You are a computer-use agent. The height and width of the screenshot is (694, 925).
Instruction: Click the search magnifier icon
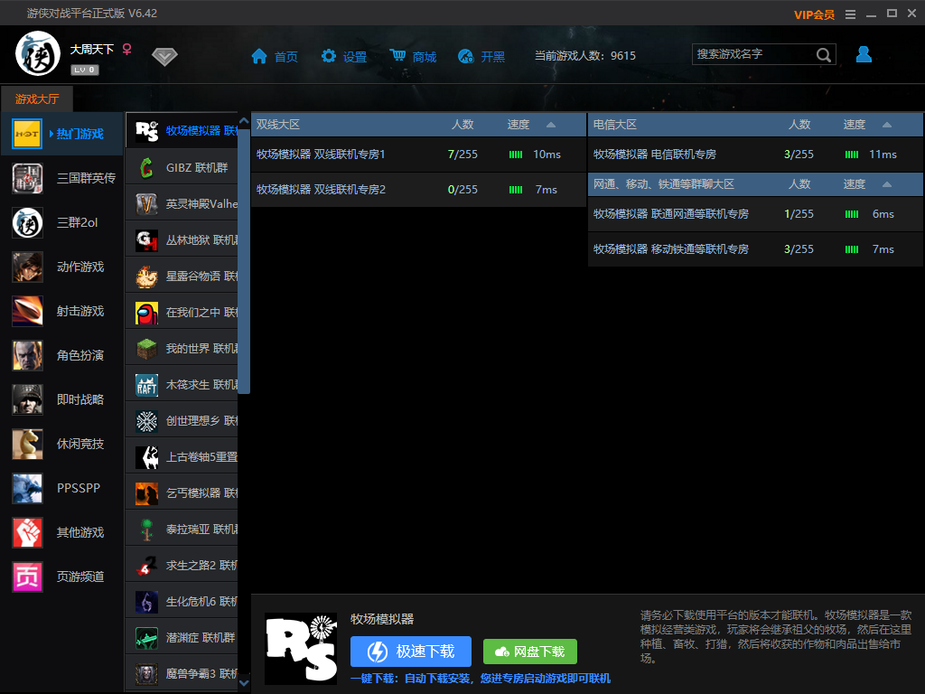tap(824, 55)
